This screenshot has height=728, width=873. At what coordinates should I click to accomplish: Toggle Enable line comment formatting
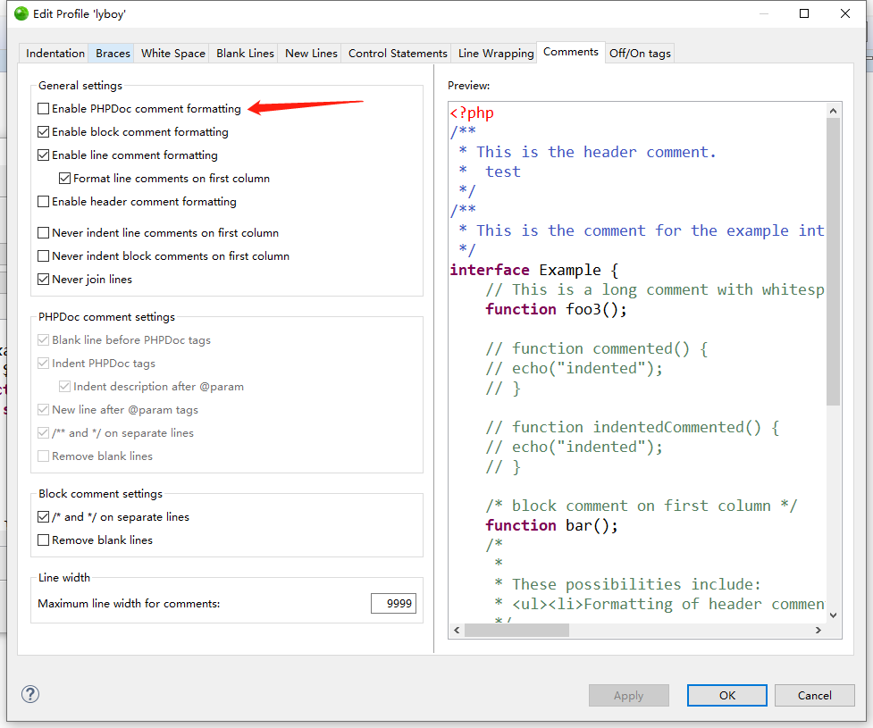44,155
